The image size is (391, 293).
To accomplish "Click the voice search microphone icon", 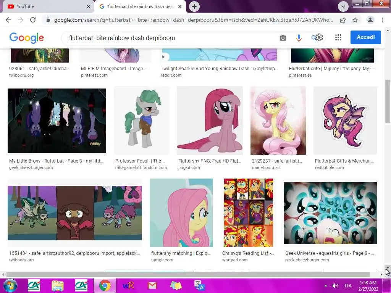I will tap(299, 38).
